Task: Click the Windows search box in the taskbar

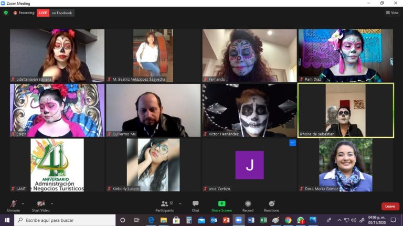Action: pyautogui.click(x=65, y=220)
